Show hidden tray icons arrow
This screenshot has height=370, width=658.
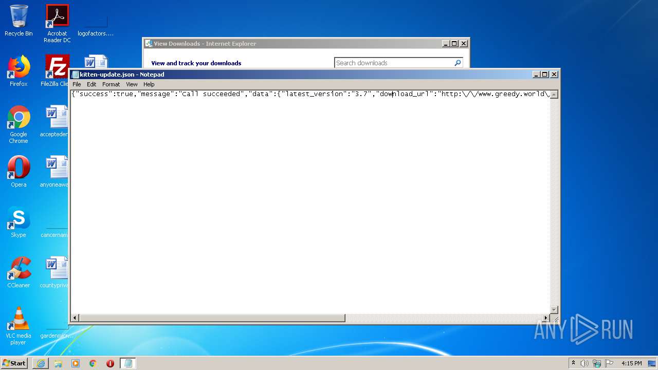[574, 363]
